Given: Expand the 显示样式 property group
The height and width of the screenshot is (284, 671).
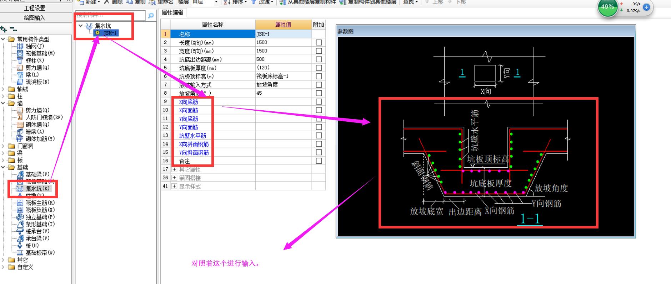Looking at the screenshot, I should coord(174,186).
